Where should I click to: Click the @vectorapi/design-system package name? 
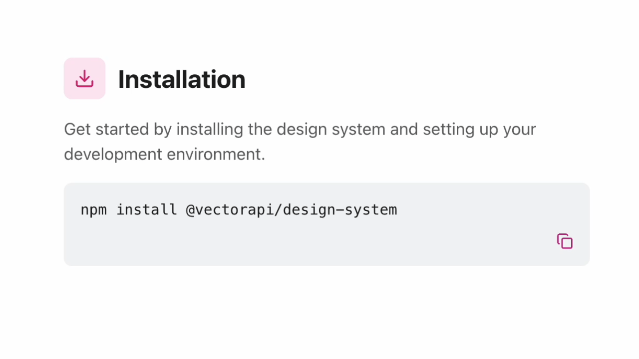pyautogui.click(x=291, y=209)
